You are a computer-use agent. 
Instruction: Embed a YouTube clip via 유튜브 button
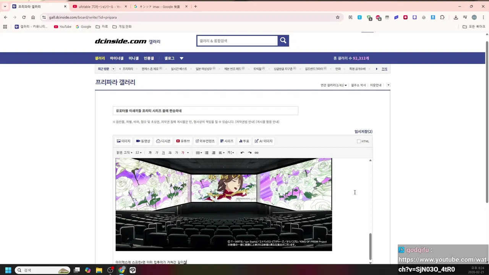point(183,141)
